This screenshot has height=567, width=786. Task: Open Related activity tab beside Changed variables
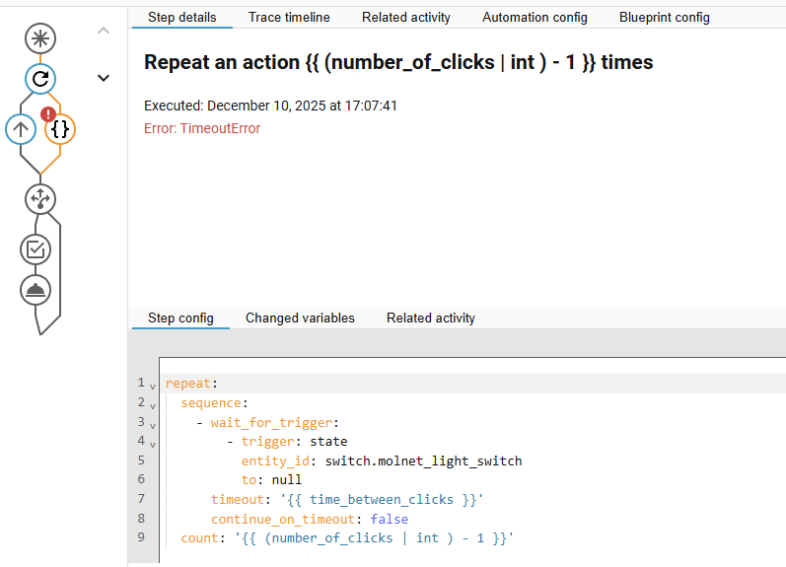point(430,318)
